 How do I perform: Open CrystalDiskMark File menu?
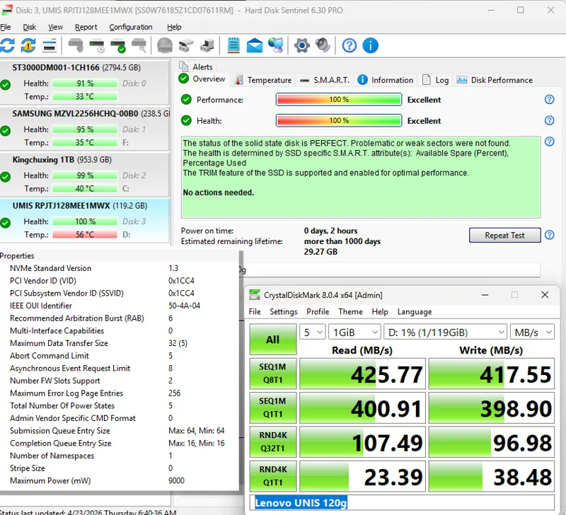coord(255,312)
